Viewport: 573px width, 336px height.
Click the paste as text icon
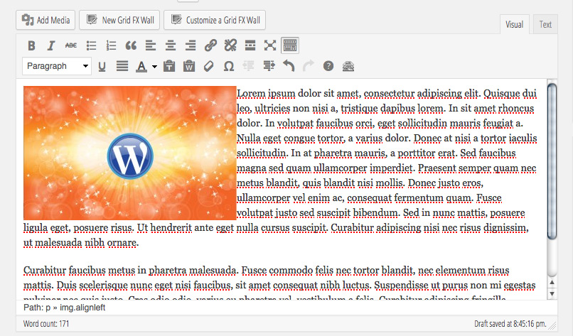tap(168, 66)
